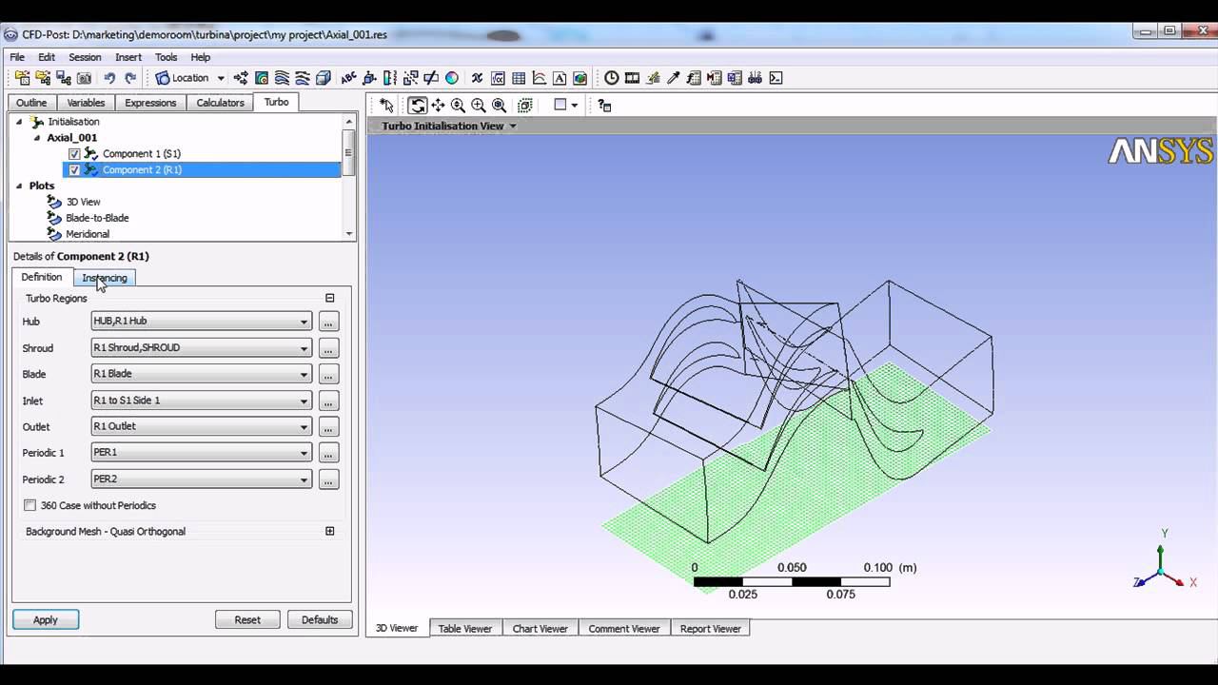
Task: Open the Inlet region dropdown
Action: (200, 401)
